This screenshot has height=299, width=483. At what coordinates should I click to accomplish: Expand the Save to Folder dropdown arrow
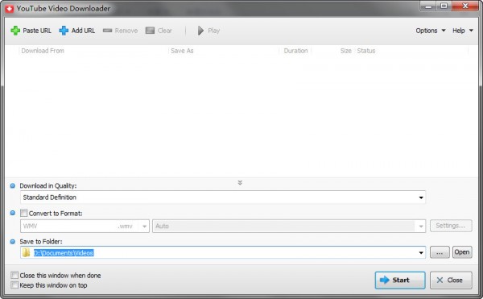tap(421, 253)
